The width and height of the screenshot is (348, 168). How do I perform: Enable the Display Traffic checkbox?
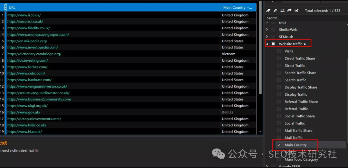tap(279, 94)
